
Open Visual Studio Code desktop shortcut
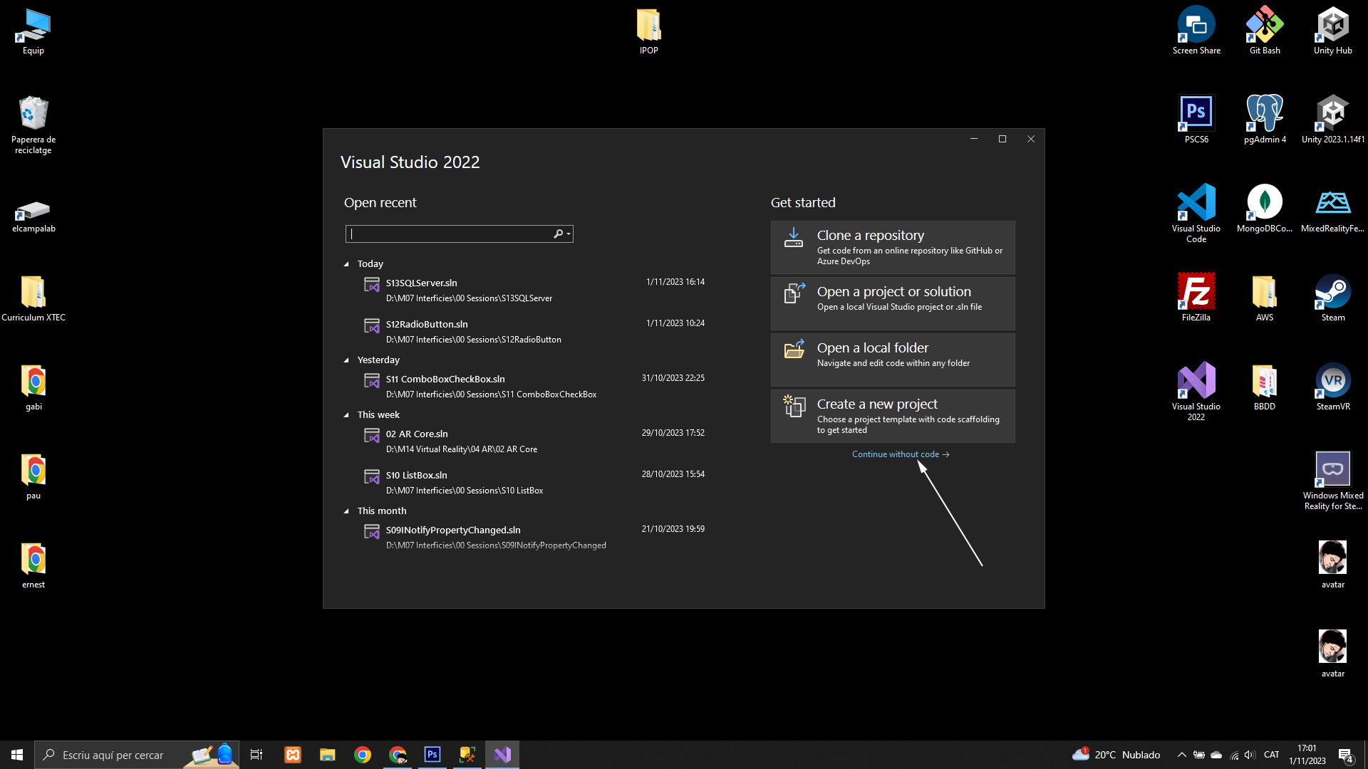(x=1196, y=202)
